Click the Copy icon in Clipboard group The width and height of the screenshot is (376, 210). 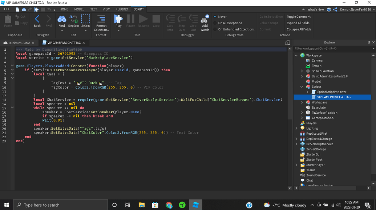(17, 23)
